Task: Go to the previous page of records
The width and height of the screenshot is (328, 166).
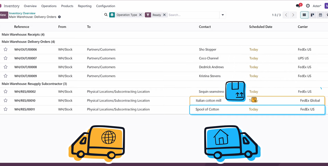Action: coord(286,15)
